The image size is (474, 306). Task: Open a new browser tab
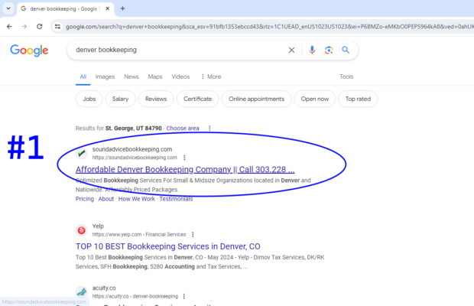tap(122, 8)
